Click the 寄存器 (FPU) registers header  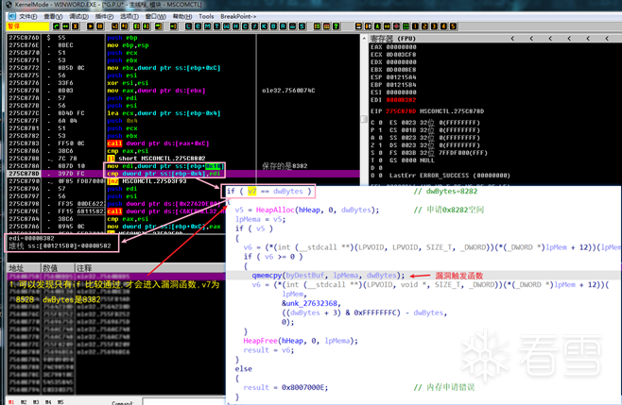(392, 39)
